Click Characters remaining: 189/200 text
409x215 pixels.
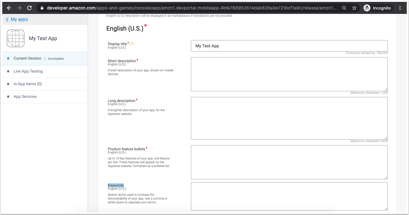[367, 53]
